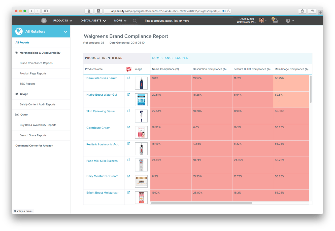This screenshot has width=335, height=231.
Task: Click second Amazon bookmark icon
Action: tap(98, 11)
